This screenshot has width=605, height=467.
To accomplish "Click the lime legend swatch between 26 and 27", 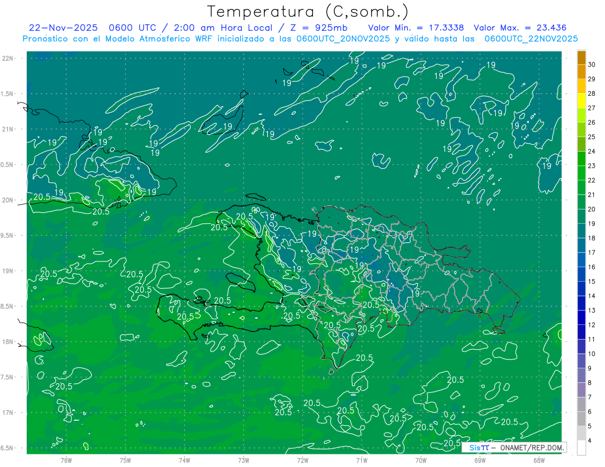I will (x=582, y=115).
